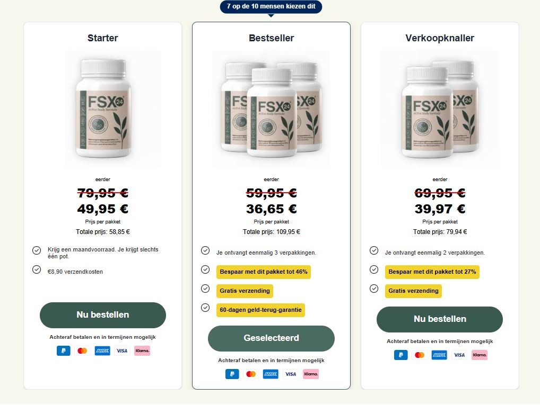This screenshot has width=540, height=405.
Task: Click checkmark beside Bespaar tot 27%
Action: coord(374,269)
